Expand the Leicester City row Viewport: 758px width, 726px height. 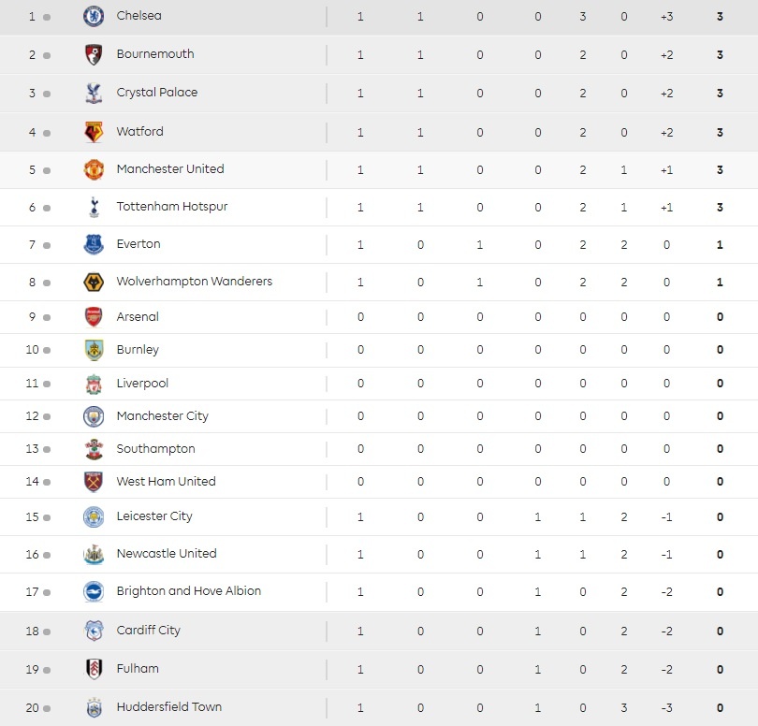(x=421, y=516)
